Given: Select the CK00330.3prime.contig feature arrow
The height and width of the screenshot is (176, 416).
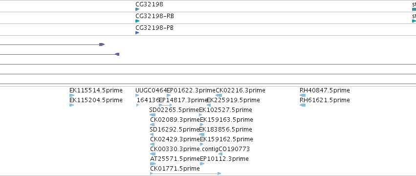Looking at the screenshot, I should point(153,154).
